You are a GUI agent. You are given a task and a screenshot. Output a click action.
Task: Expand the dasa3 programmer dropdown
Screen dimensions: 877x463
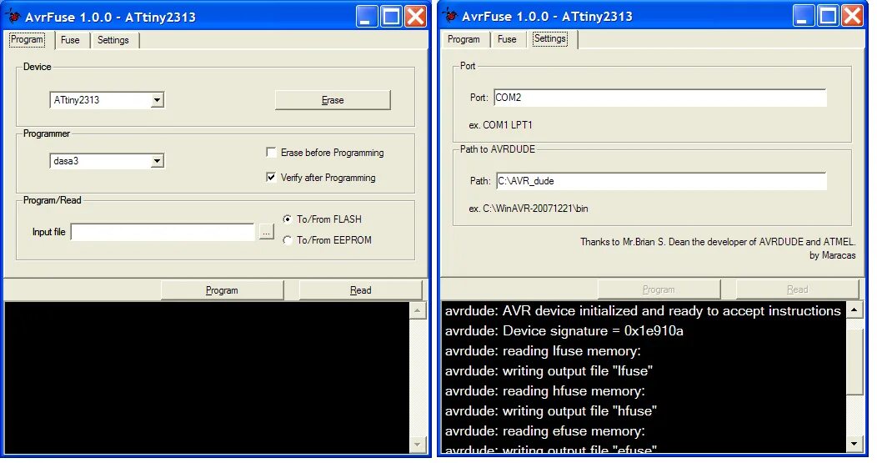click(x=158, y=161)
